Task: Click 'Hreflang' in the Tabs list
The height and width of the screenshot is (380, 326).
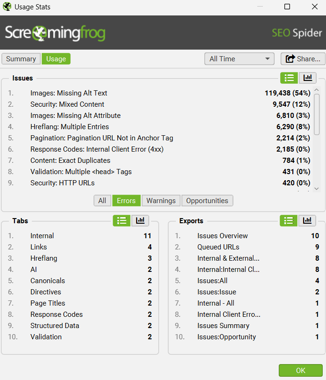Action: (x=44, y=258)
